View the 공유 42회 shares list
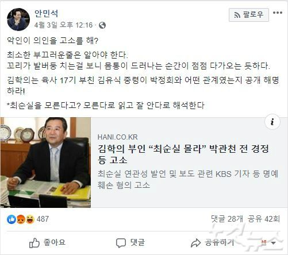The image size is (288, 255). pos(264,219)
